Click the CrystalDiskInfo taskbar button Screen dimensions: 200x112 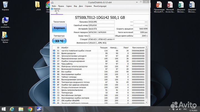pyautogui.click(x=39, y=109)
